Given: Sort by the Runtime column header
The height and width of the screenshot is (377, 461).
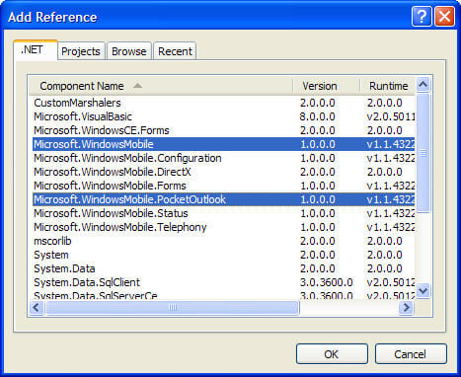Looking at the screenshot, I should 387,86.
